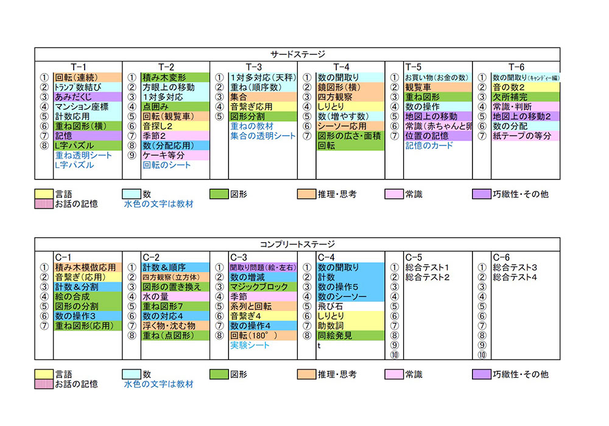
Task: Click the 計数応用 cell
Action: (x=88, y=116)
